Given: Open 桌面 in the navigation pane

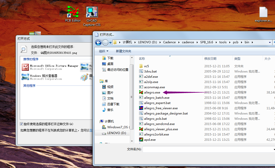Looking at the screenshot, I should 108,64.
